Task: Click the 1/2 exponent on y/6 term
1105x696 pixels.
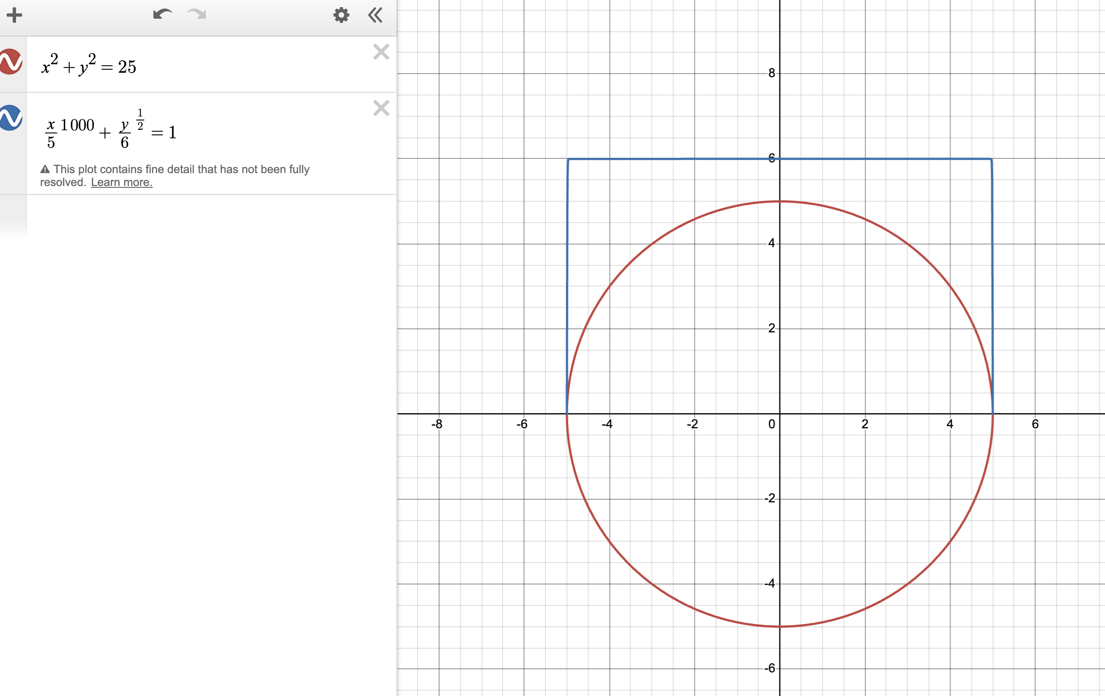Action: coord(140,119)
